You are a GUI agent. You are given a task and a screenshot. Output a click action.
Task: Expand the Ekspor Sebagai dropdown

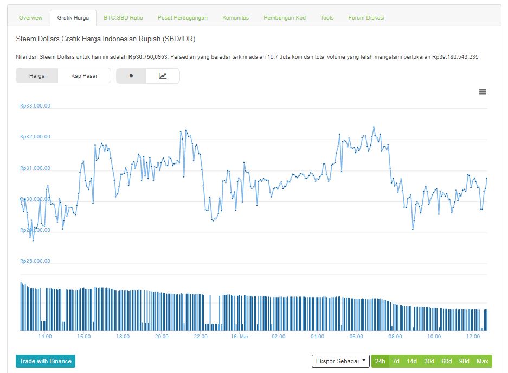point(341,361)
